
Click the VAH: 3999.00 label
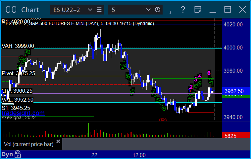18,46
